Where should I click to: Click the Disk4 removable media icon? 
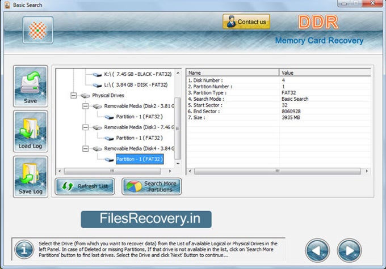point(97,149)
